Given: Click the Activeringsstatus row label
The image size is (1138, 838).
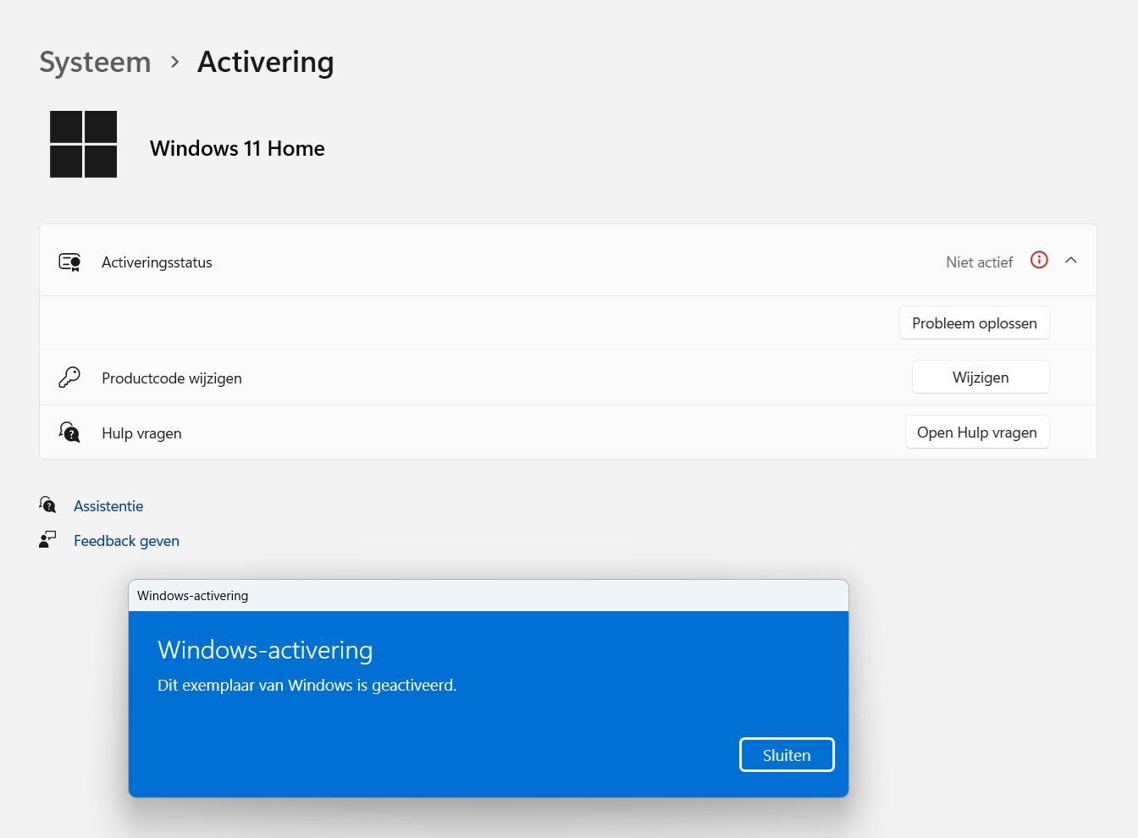Looking at the screenshot, I should (x=157, y=262).
